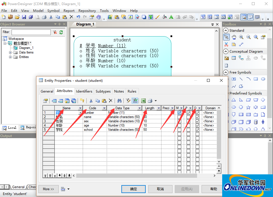Toggle Mandatory checkbox for the sex row

point(179,121)
